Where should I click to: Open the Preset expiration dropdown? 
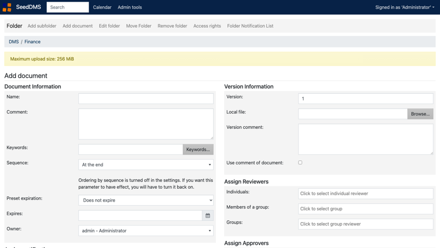click(x=146, y=200)
